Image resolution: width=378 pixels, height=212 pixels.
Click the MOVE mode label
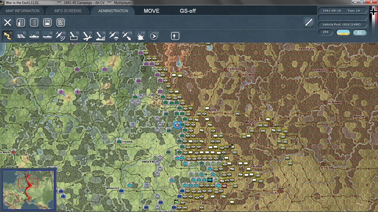click(x=151, y=11)
